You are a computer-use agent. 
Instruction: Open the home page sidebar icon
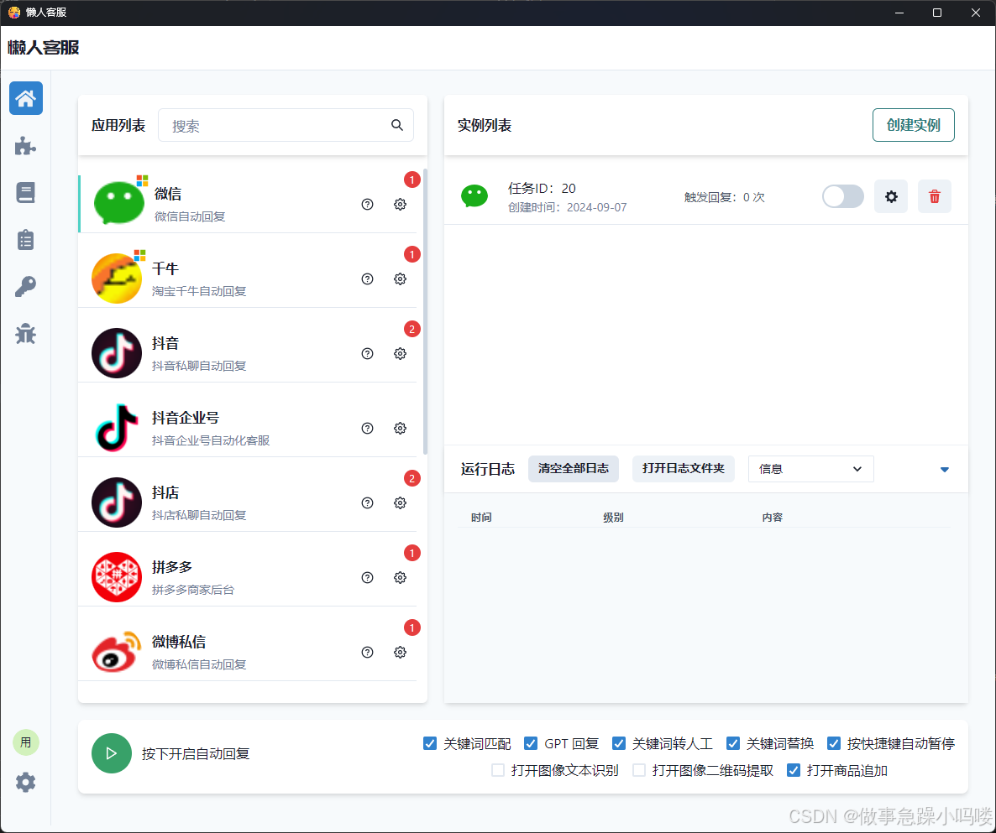coord(26,98)
